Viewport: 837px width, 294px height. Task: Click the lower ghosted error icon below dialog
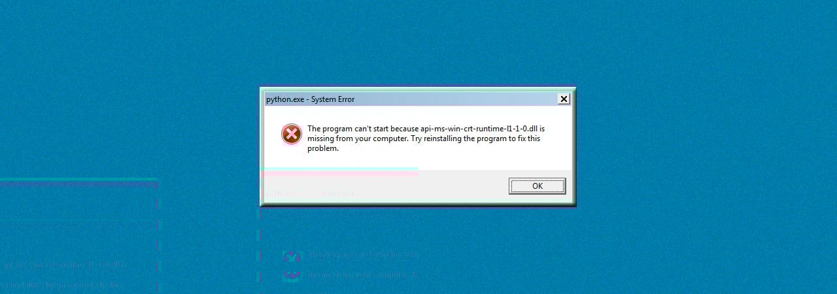tap(291, 275)
